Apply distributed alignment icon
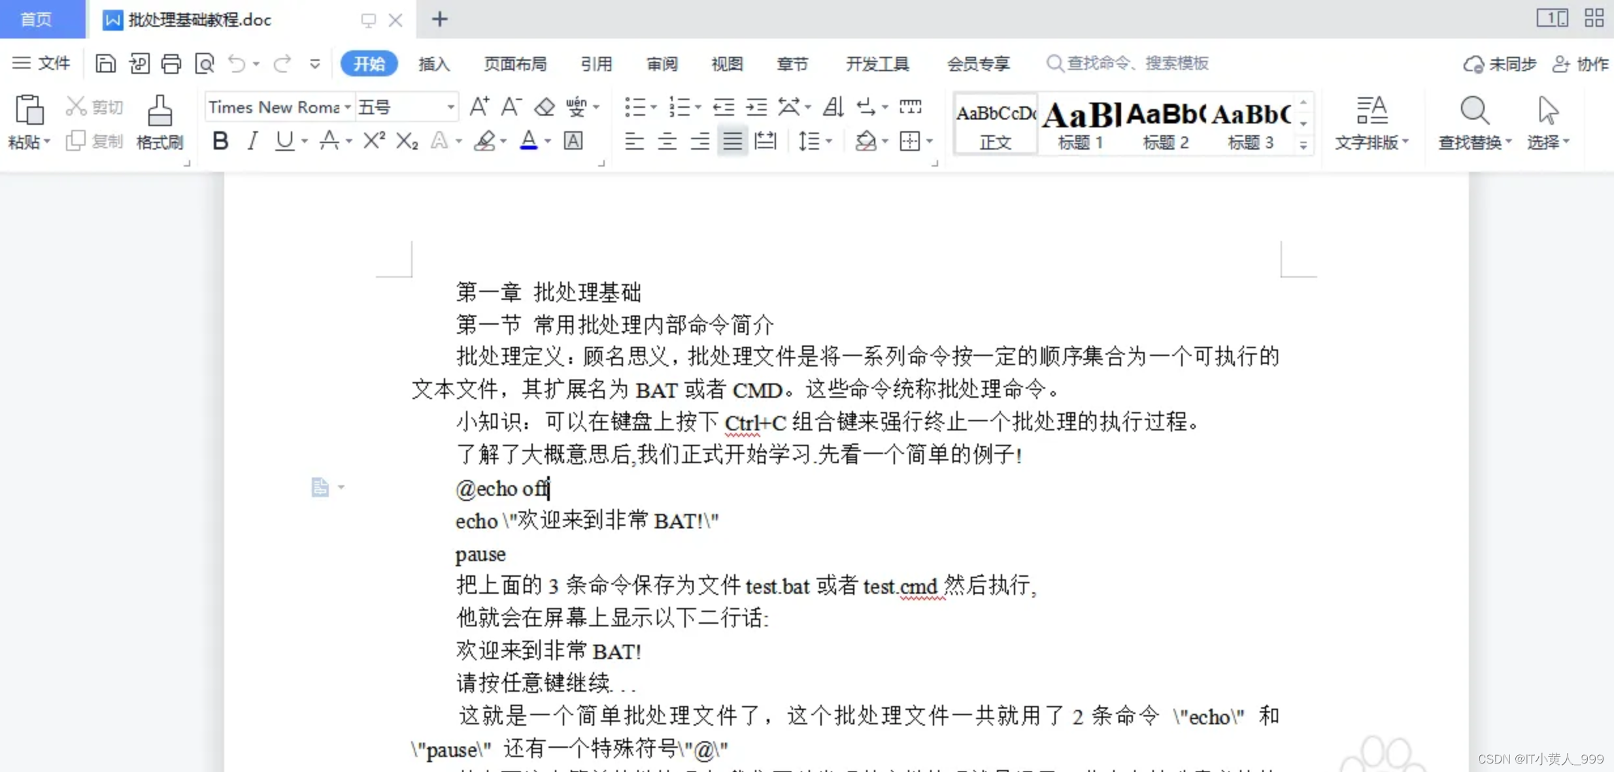 pyautogui.click(x=765, y=141)
